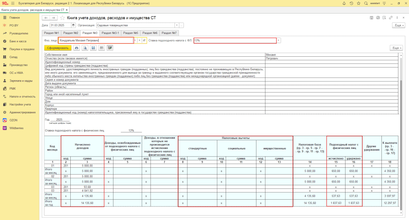
Task: Open preview icon in the form header
Action: (x=384, y=18)
